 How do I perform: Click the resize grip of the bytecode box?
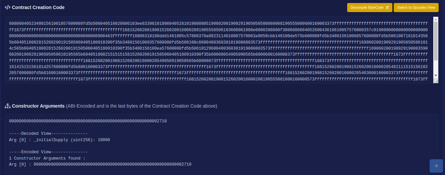click(x=436, y=81)
